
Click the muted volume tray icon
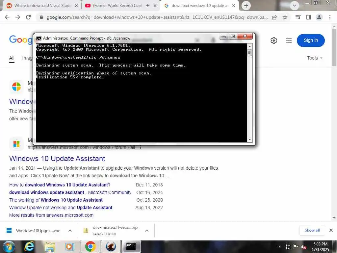[303, 247]
